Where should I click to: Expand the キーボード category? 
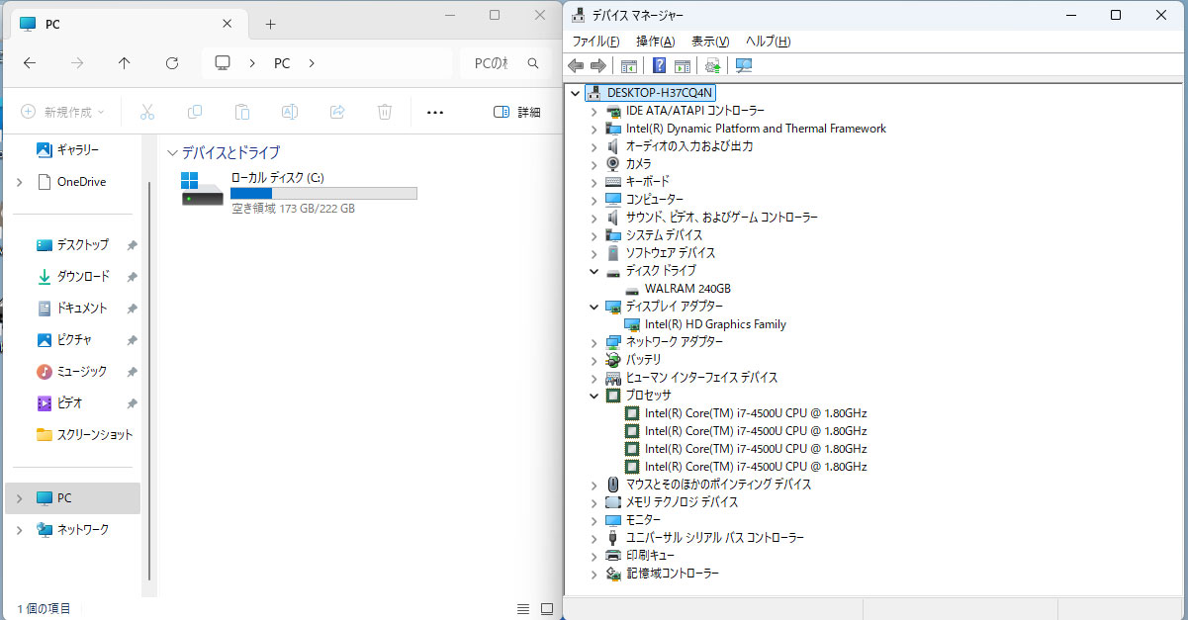tap(594, 182)
